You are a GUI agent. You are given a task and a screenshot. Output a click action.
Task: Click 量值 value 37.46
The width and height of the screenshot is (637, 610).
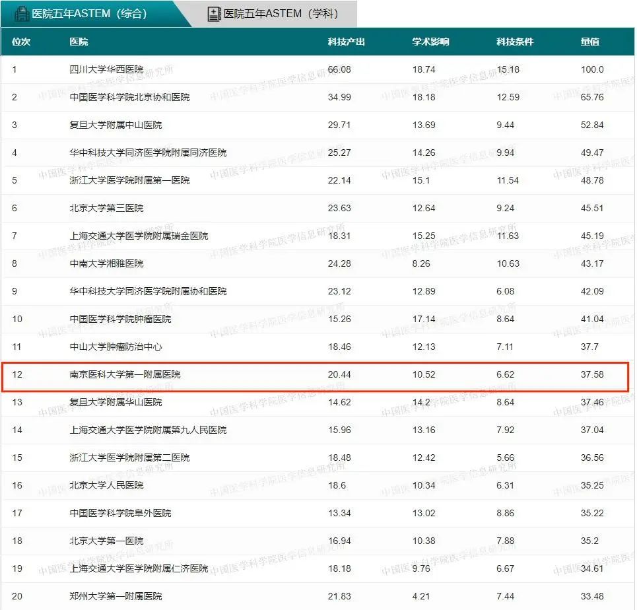[x=592, y=402]
